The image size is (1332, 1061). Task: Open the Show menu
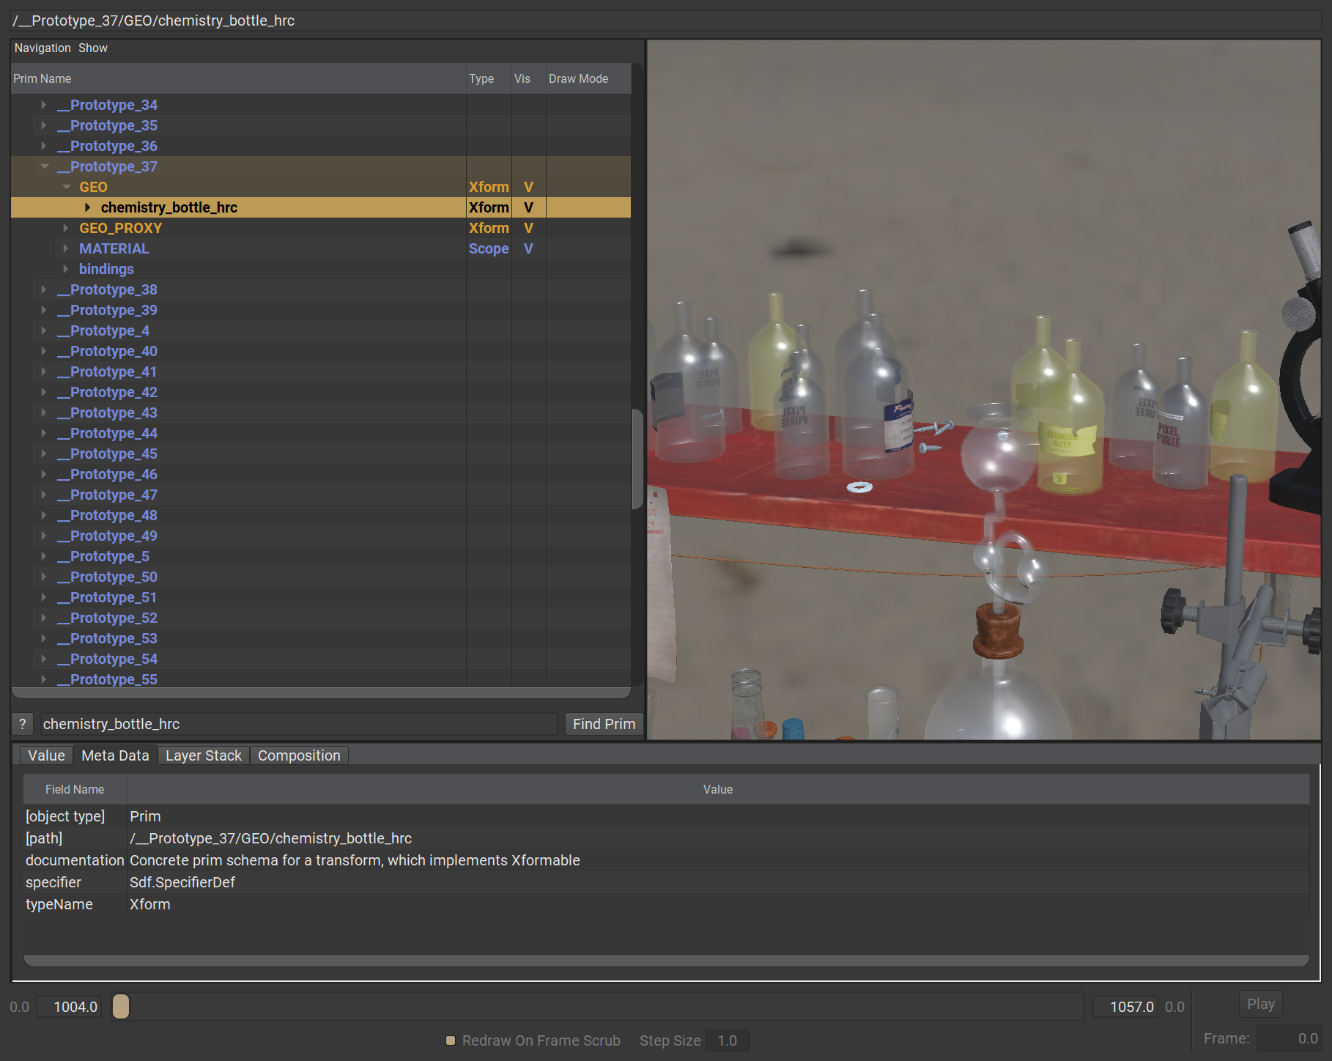tap(93, 48)
